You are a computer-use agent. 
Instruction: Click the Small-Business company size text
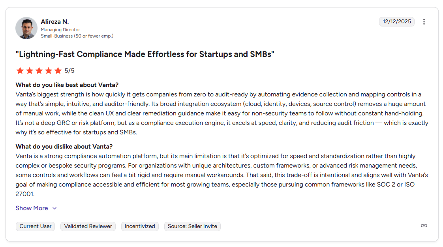pyautogui.click(x=77, y=36)
